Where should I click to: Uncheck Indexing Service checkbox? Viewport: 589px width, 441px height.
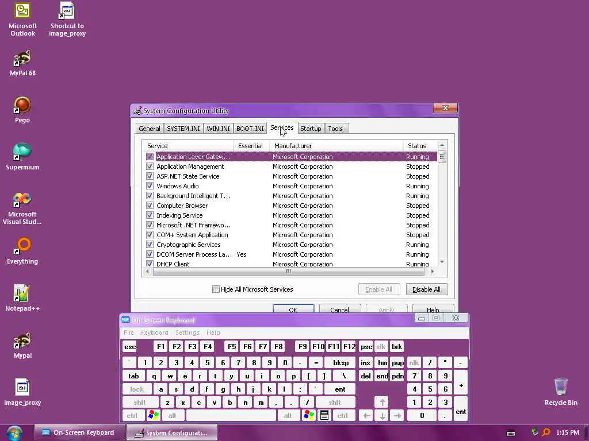click(150, 215)
